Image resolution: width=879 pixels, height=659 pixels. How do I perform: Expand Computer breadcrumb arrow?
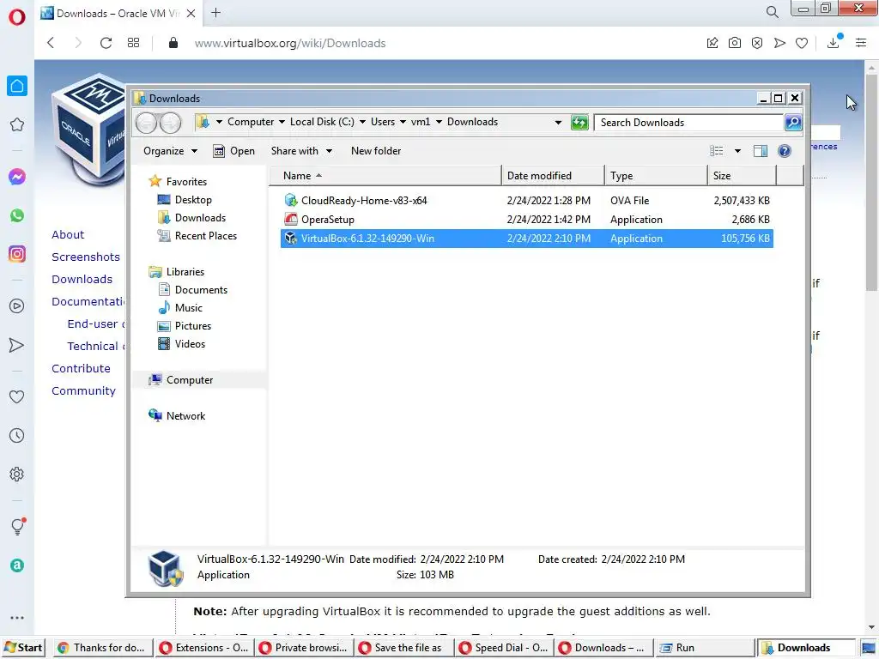tap(282, 122)
